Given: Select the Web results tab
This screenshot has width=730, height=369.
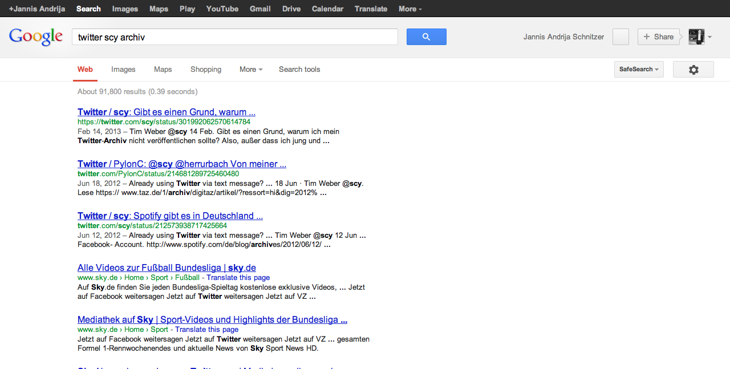Looking at the screenshot, I should 85,70.
